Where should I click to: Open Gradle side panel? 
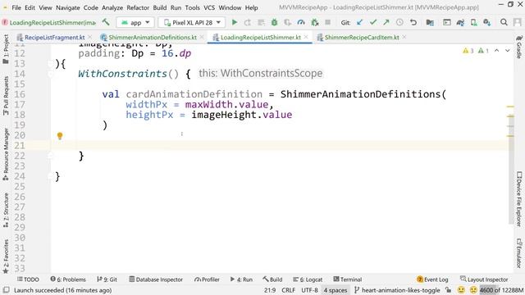click(519, 47)
